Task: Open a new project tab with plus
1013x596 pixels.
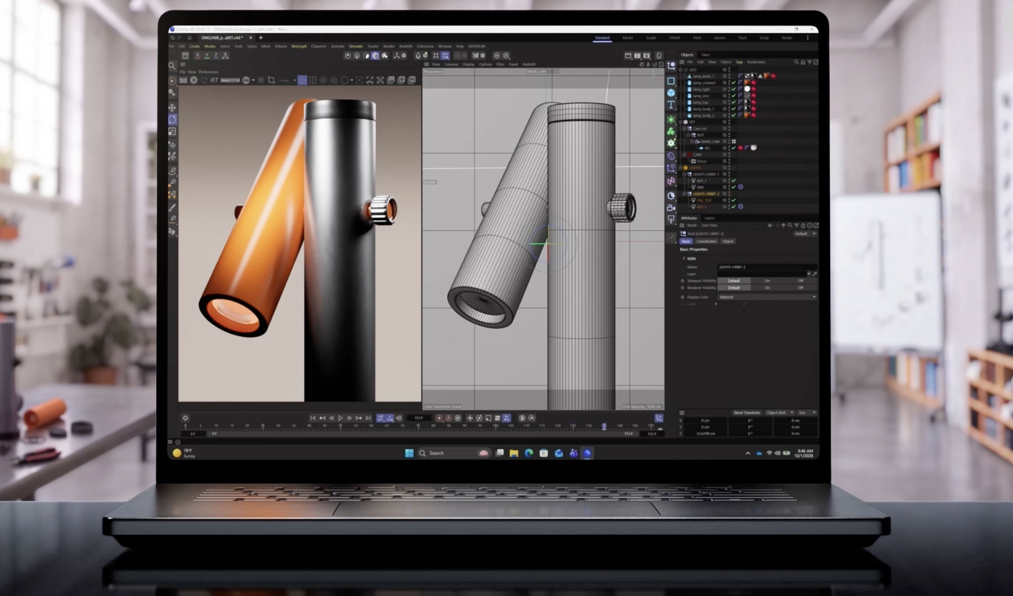Action: pos(260,38)
